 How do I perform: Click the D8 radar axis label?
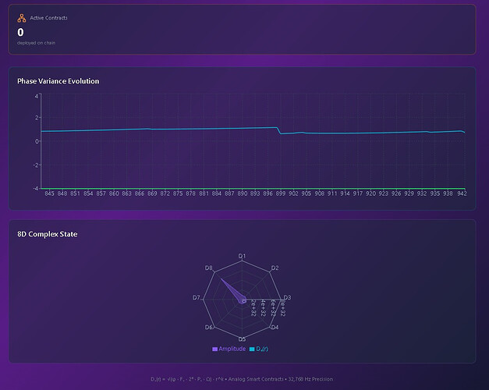209,268
